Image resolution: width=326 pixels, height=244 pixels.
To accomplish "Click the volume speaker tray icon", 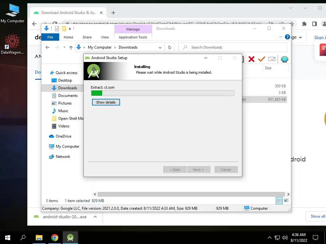I will click(285, 238).
